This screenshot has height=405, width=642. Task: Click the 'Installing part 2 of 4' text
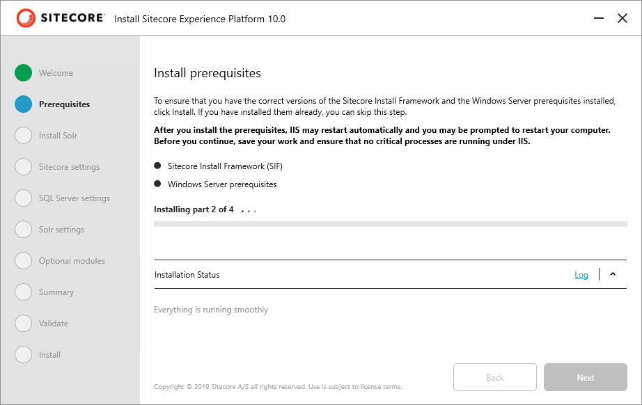pos(194,209)
